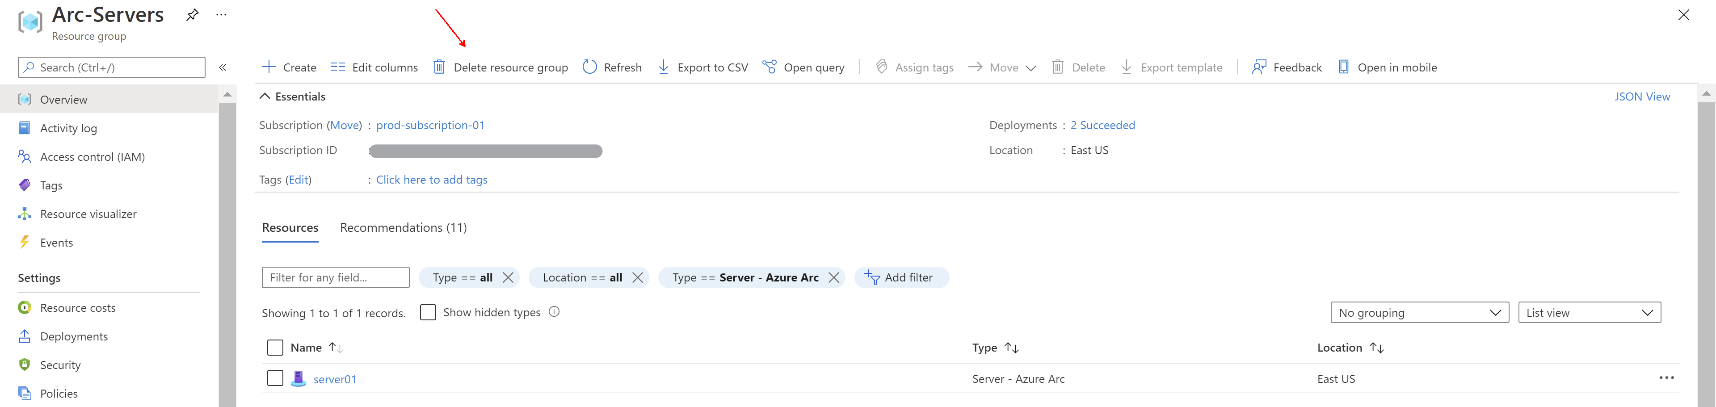Sort by the Location column
1716x407 pixels.
[1350, 348]
